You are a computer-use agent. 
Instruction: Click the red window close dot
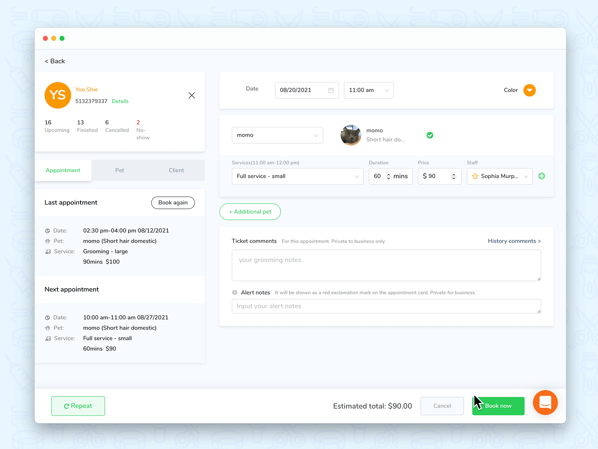45,38
